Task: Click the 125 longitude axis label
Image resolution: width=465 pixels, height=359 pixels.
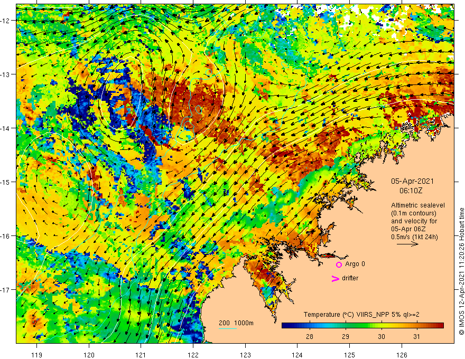Action: point(349,355)
